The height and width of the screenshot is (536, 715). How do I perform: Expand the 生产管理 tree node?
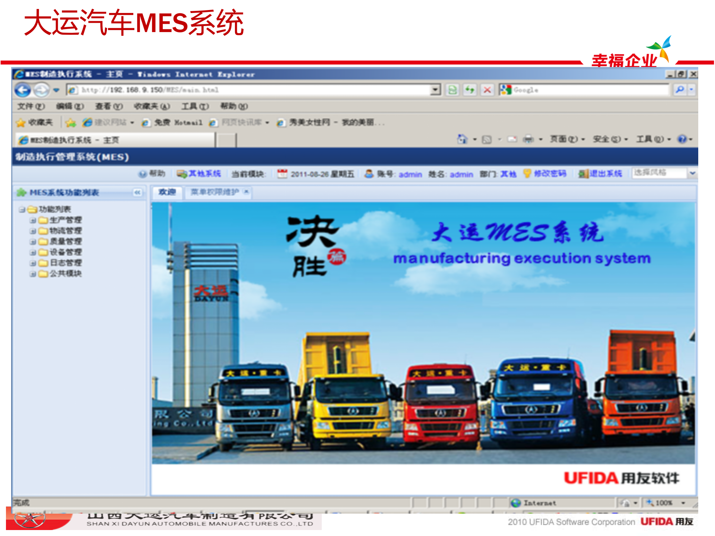[33, 220]
